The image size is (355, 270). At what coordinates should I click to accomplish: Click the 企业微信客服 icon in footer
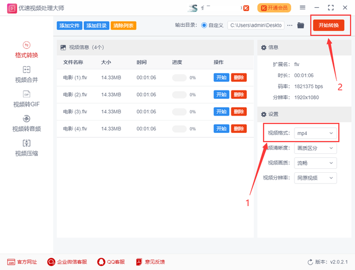click(51, 262)
